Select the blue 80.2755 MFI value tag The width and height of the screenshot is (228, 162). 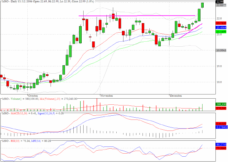pos(222,145)
